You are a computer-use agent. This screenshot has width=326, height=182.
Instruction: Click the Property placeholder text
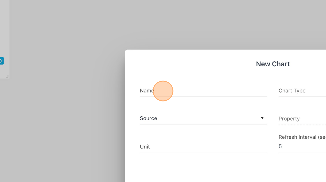[289, 119]
